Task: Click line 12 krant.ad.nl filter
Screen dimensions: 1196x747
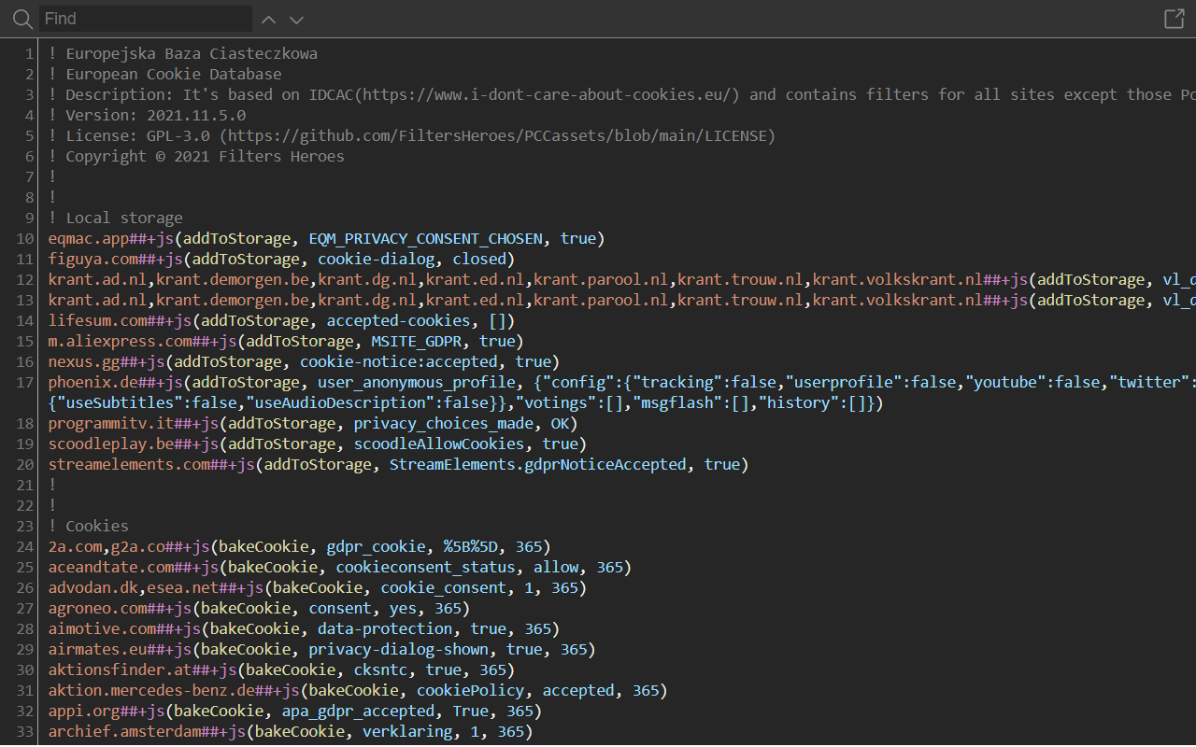Action: pyautogui.click(x=621, y=279)
